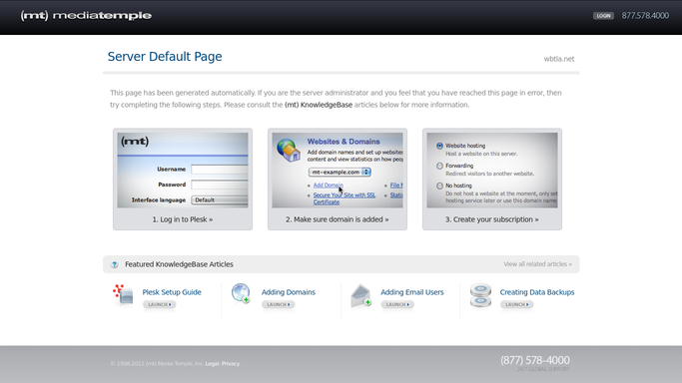Open the mt-example.com domain dropdown
The image size is (682, 383).
tap(340, 172)
